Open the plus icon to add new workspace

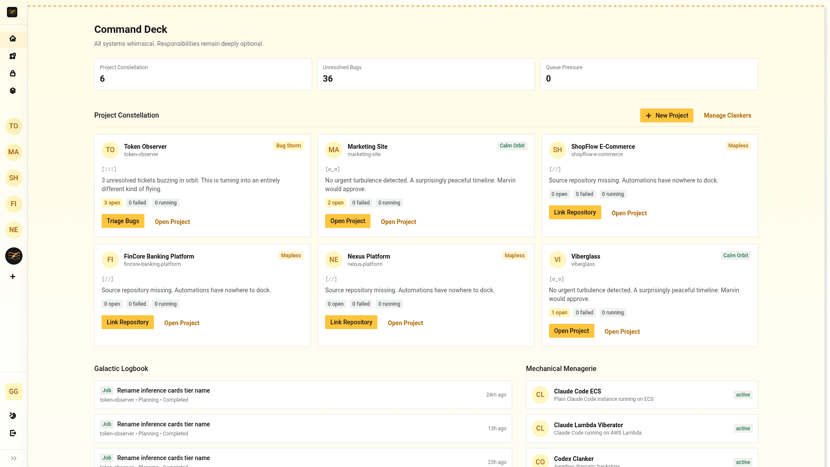[x=13, y=277]
